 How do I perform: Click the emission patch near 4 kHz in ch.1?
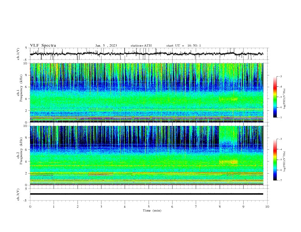coord(228,99)
